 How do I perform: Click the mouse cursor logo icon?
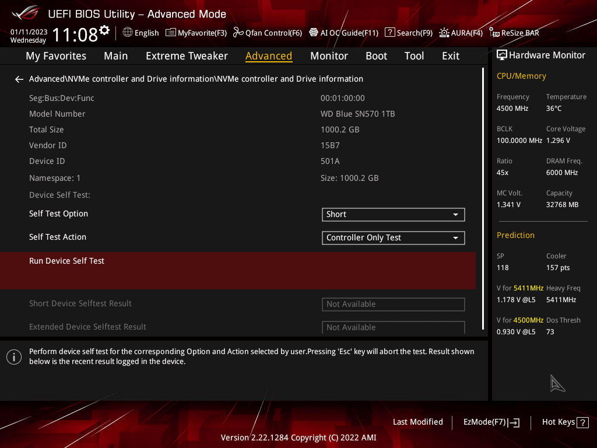[557, 383]
